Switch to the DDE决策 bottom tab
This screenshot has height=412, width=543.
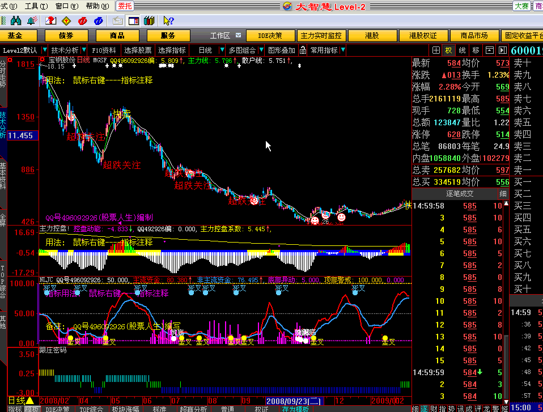(x=57, y=409)
